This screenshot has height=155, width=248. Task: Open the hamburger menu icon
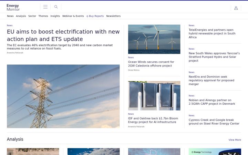(x=45, y=7)
